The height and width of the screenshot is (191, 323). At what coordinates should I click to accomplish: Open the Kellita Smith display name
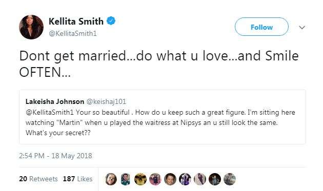point(76,21)
